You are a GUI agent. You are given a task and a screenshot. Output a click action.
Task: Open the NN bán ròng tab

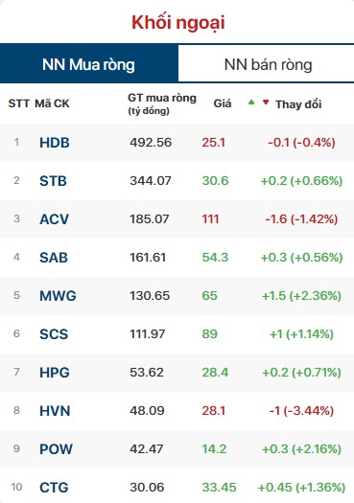(267, 64)
